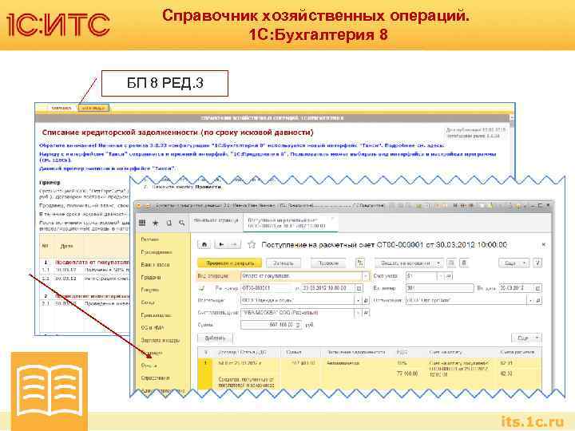575x431 pixels.
Task: Open the 'Создать на основании' dropdown
Action: pyautogui.click(x=409, y=263)
